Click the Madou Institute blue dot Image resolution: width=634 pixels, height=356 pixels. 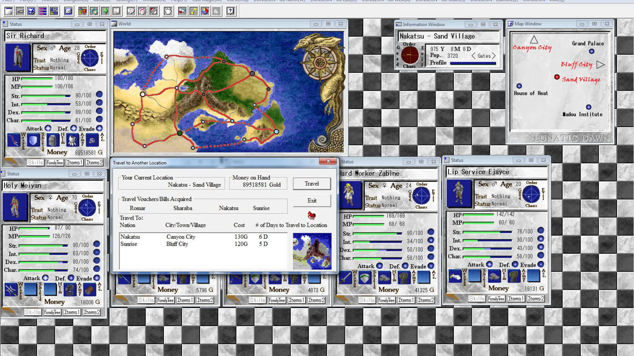(x=588, y=107)
